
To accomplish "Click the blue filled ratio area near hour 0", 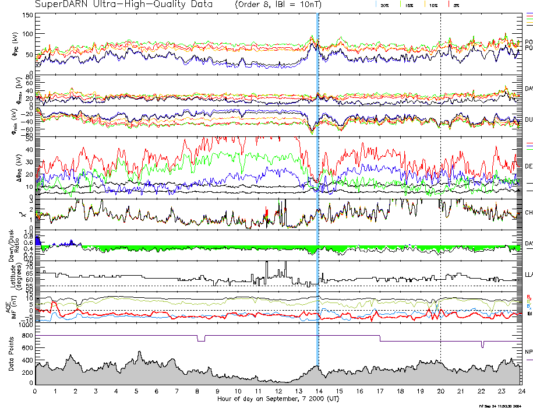I will tap(38, 241).
